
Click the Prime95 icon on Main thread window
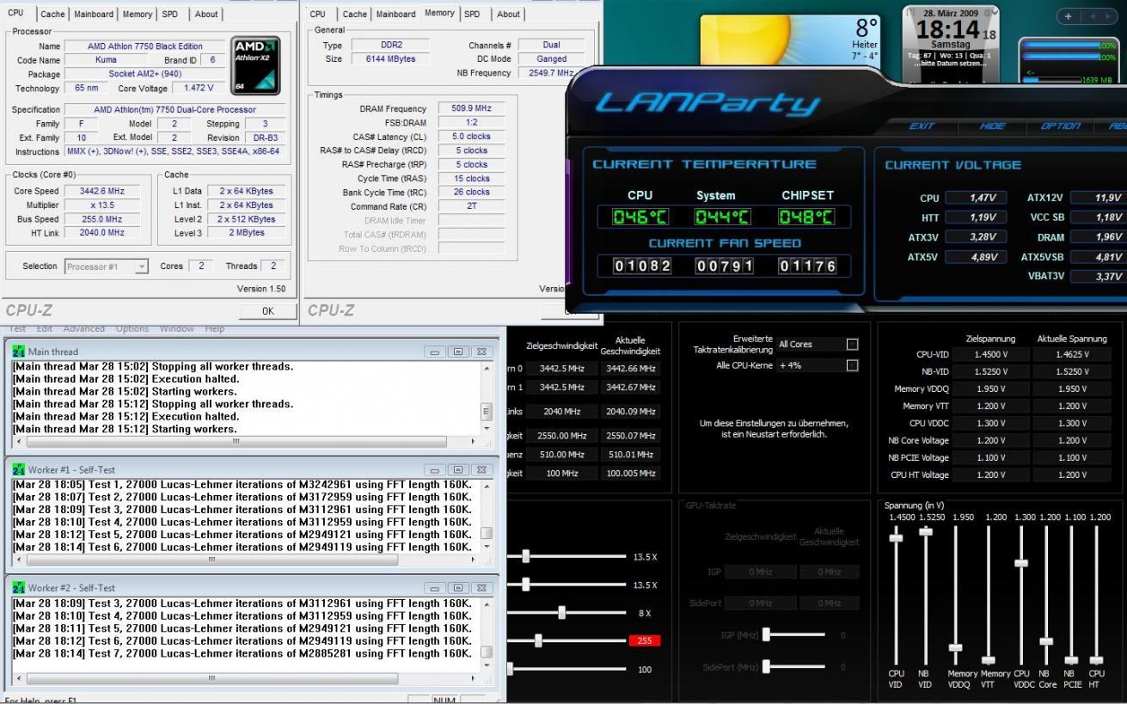[19, 352]
